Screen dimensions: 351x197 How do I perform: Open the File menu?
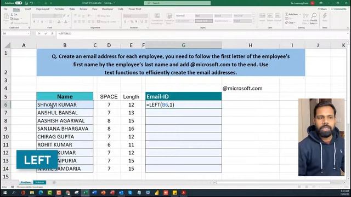tap(5, 9)
